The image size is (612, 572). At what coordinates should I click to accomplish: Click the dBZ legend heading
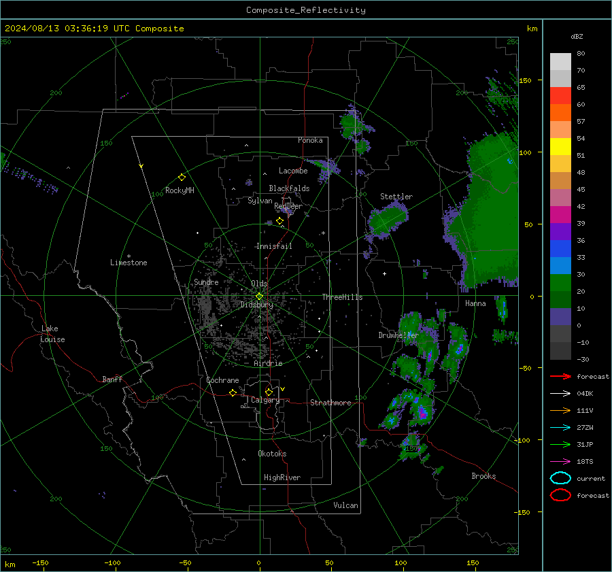pos(577,37)
